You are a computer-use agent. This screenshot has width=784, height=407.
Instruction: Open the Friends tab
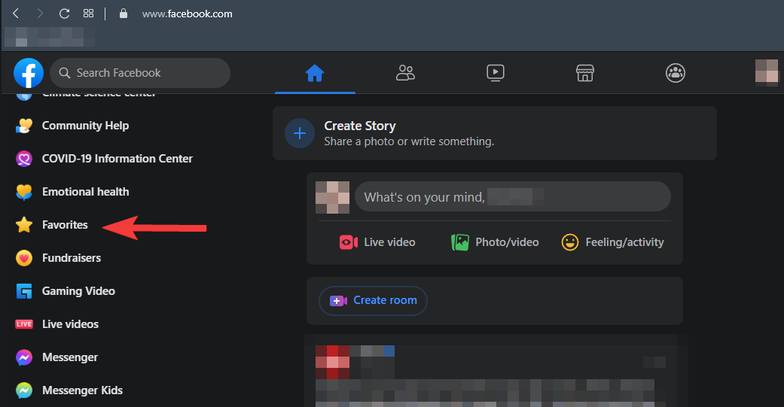pos(405,73)
